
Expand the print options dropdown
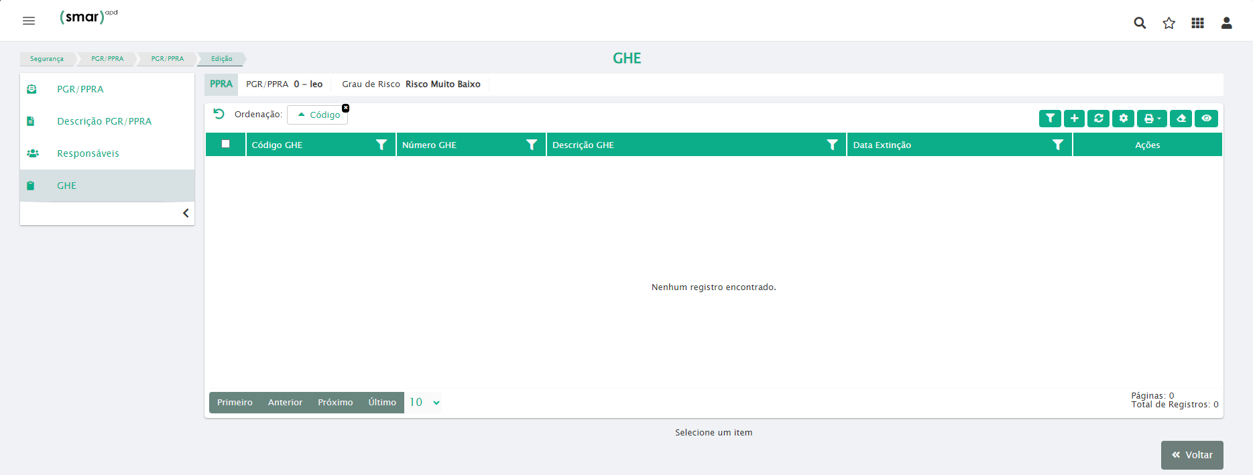(1152, 119)
